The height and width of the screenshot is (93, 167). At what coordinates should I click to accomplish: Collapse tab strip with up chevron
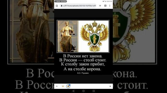(57, 86)
